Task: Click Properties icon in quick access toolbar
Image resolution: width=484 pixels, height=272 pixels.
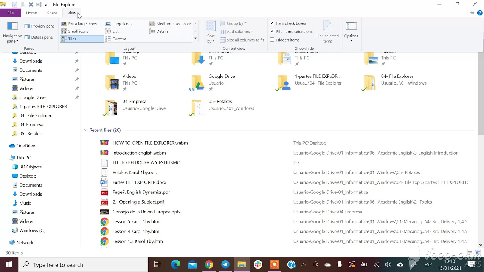Action: pyautogui.click(x=14, y=5)
